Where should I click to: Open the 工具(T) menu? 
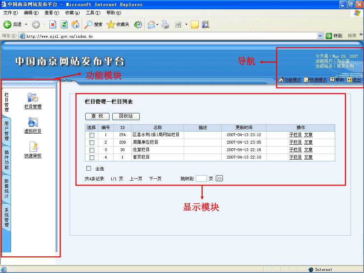click(x=93, y=13)
